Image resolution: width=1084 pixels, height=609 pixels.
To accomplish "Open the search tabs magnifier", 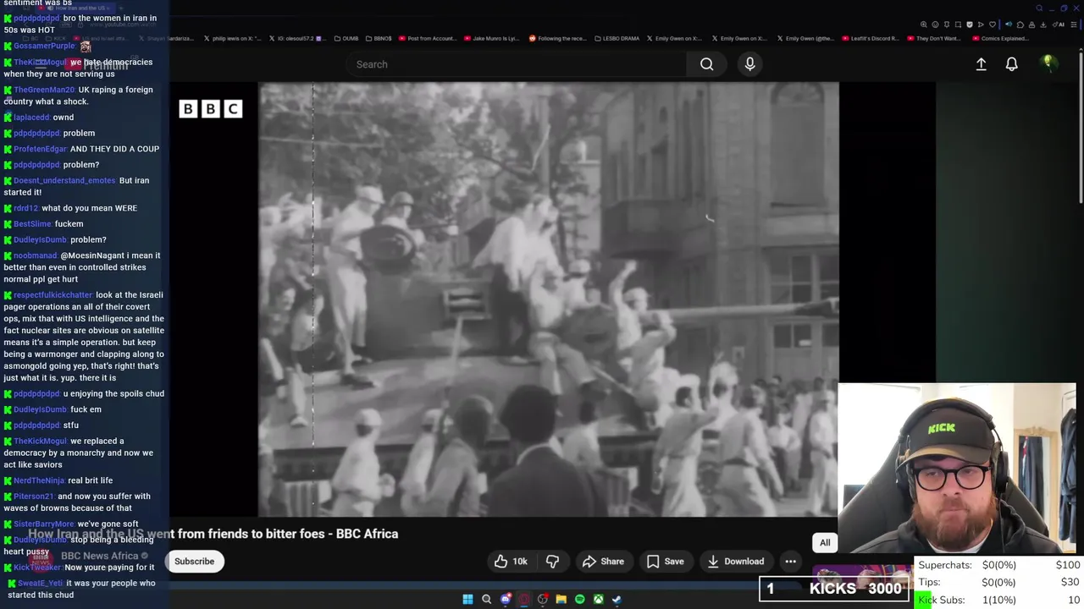I will (1040, 8).
